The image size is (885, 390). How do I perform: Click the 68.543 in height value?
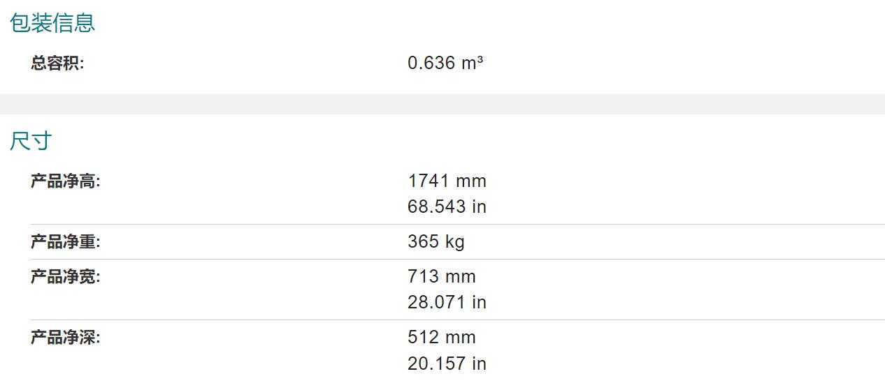coord(447,207)
